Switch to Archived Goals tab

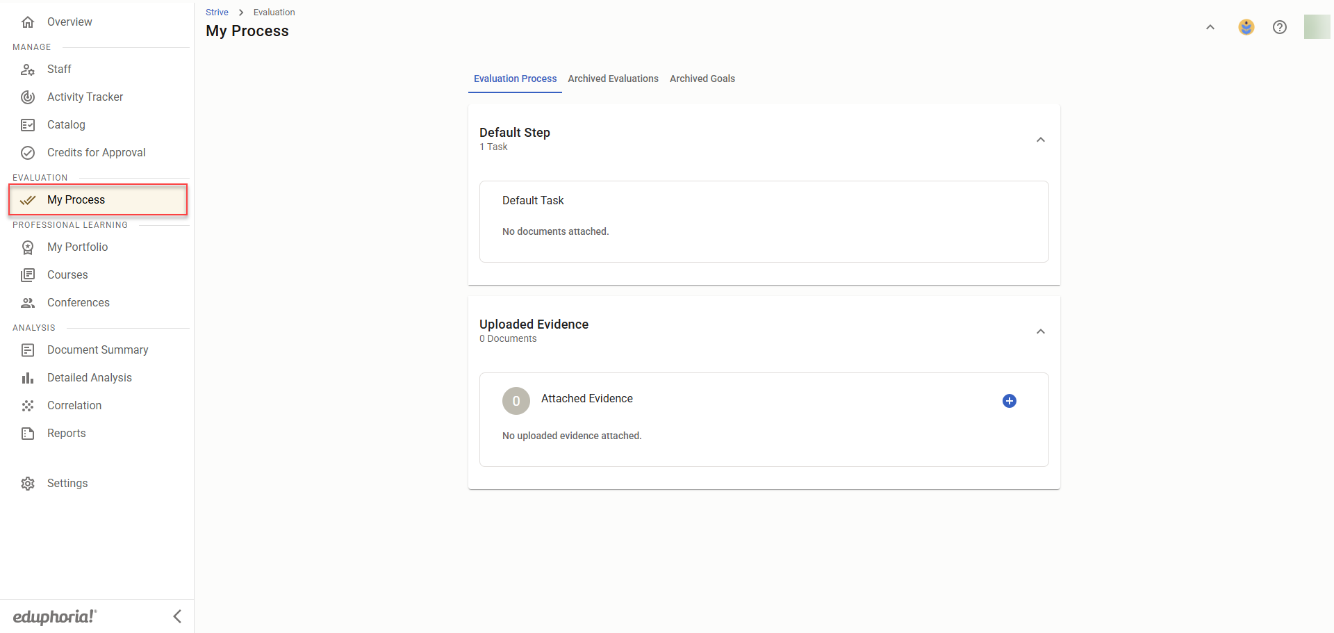coord(702,79)
